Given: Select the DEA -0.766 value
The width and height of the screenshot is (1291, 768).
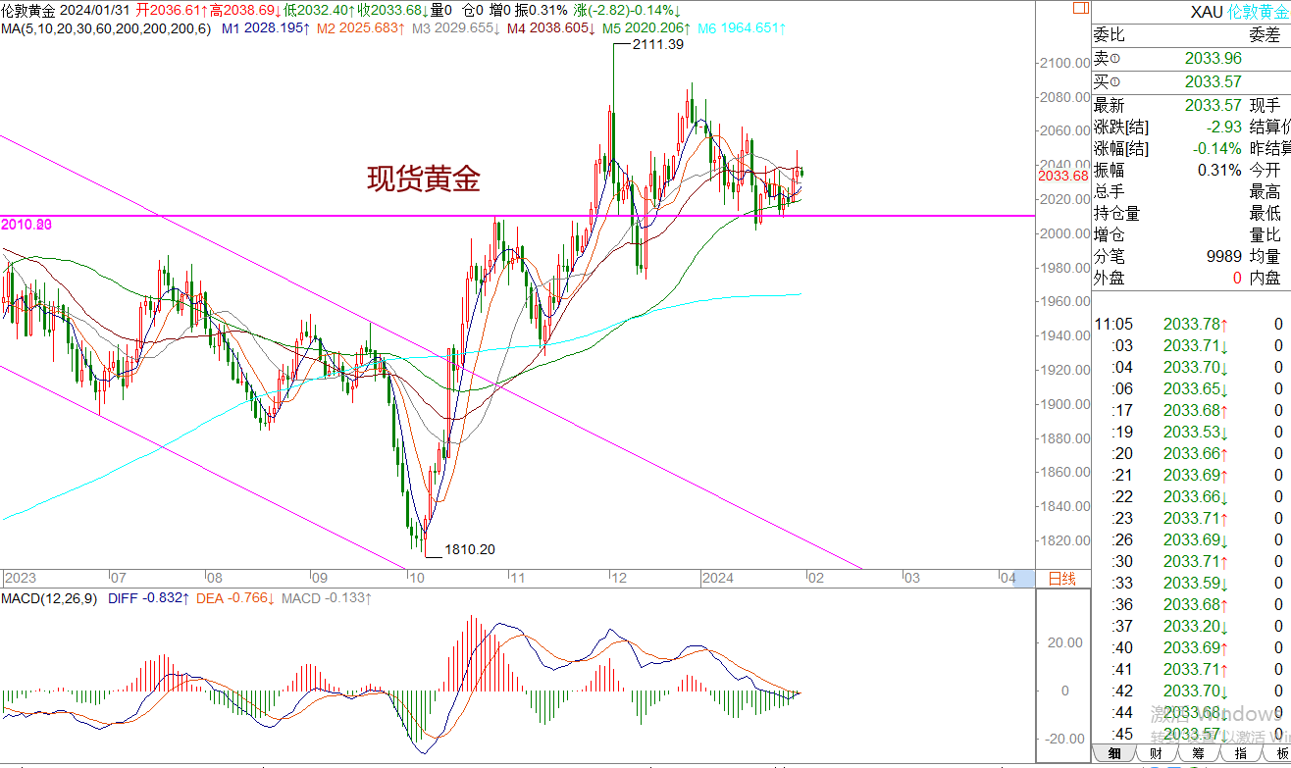Looking at the screenshot, I should 235,597.
